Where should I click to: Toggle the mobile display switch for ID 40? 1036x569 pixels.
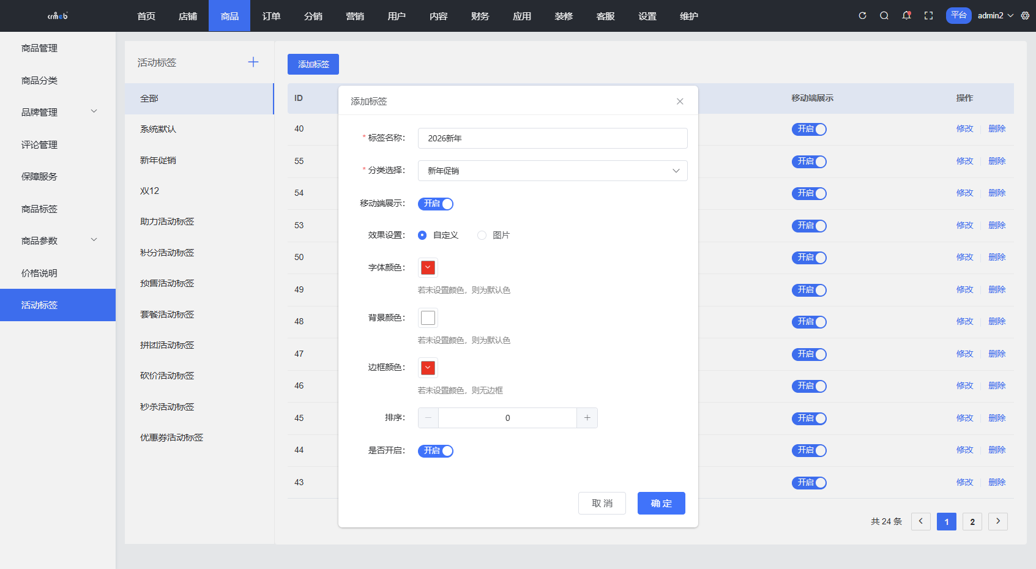pos(809,129)
